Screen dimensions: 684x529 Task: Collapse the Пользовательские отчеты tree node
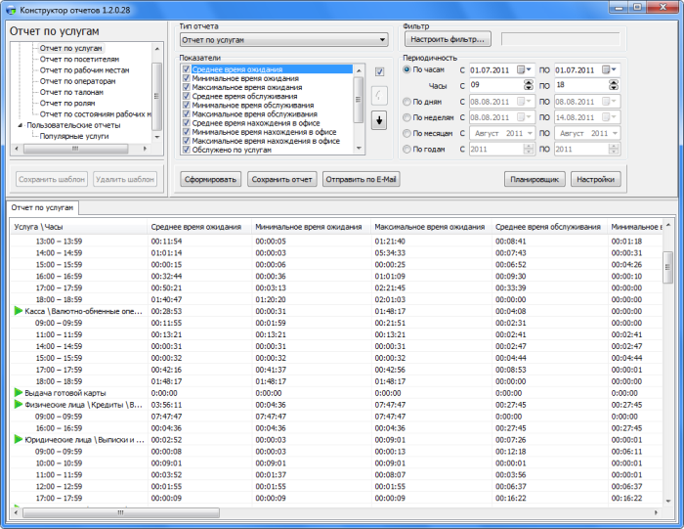tap(21, 125)
